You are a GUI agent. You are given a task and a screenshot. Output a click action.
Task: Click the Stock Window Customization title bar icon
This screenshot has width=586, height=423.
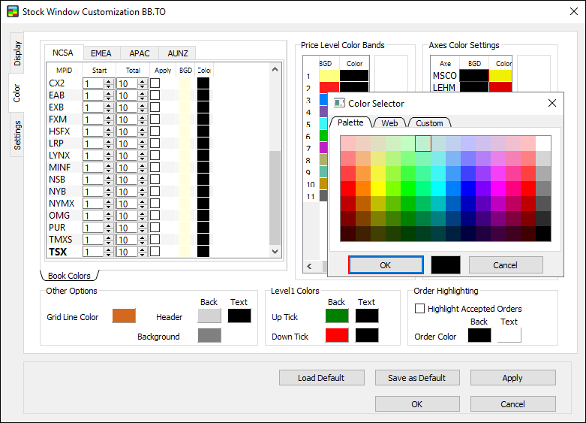12,12
